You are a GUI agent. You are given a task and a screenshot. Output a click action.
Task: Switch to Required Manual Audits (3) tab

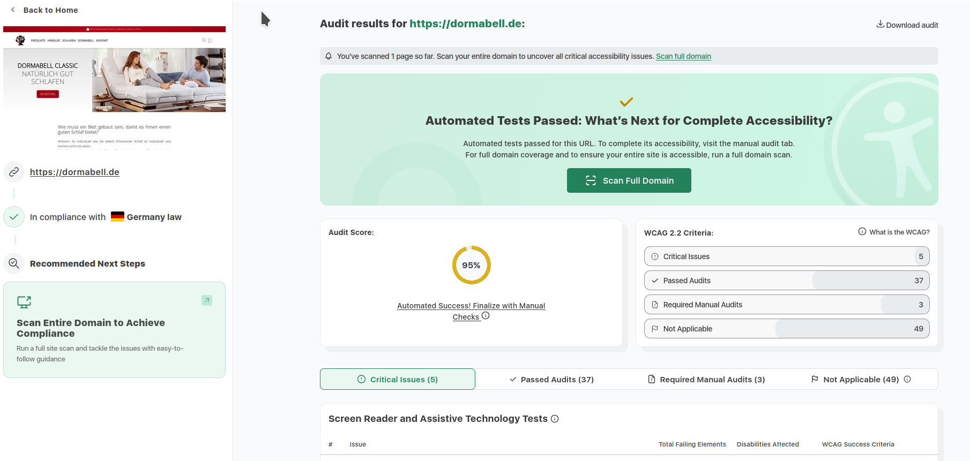pos(706,379)
